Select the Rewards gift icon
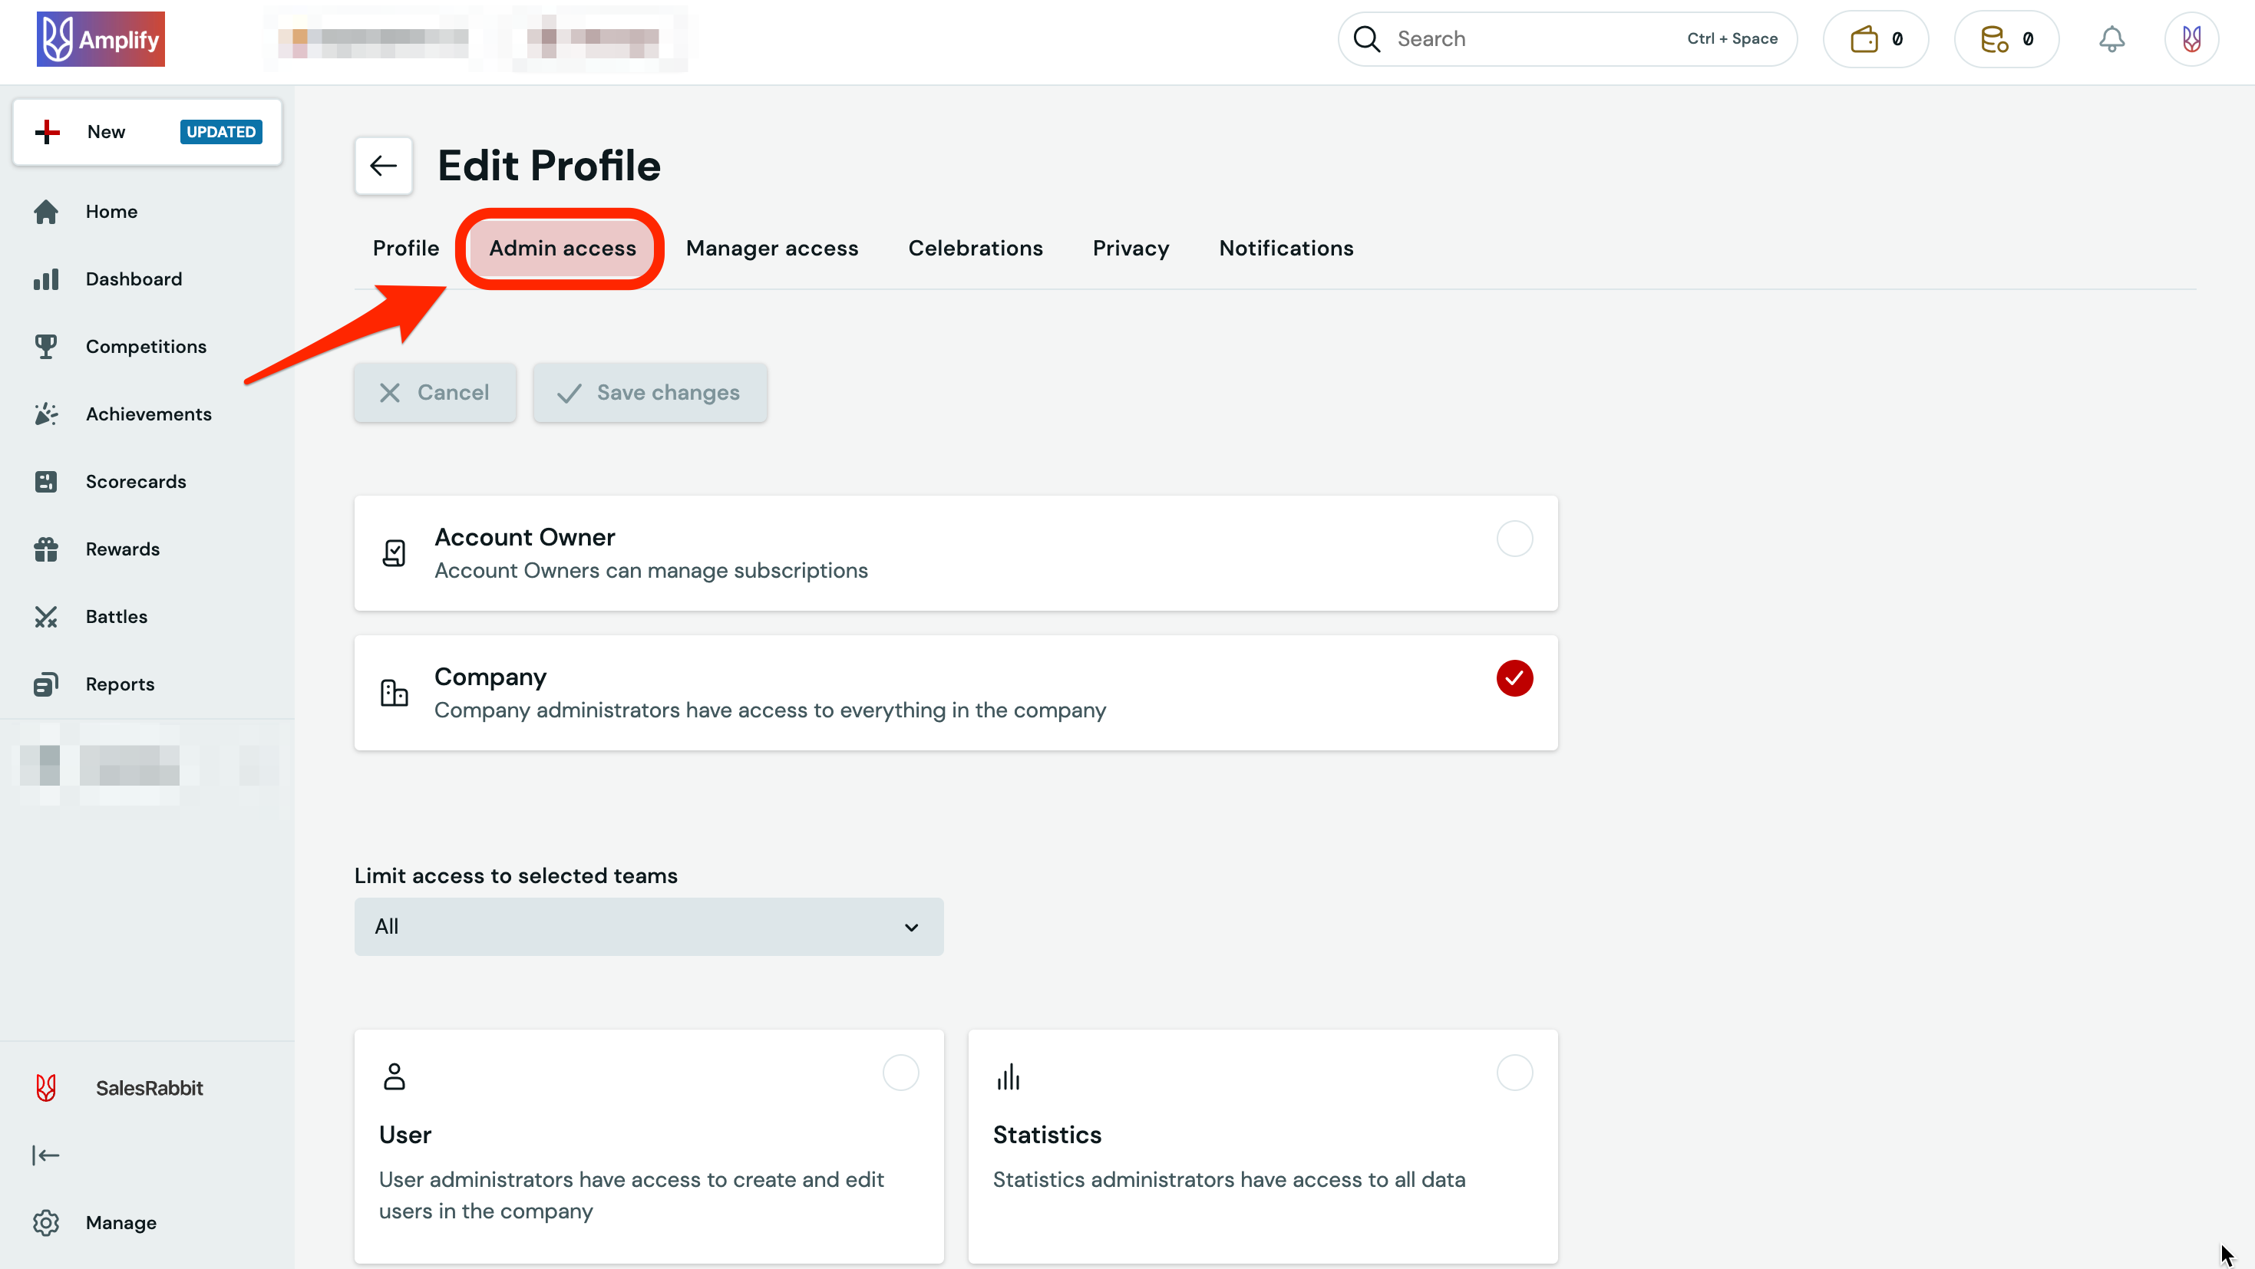The width and height of the screenshot is (2255, 1269). 46,549
